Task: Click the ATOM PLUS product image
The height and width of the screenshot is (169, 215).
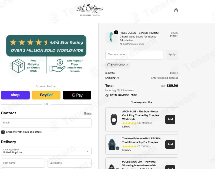Action: tap(114, 119)
